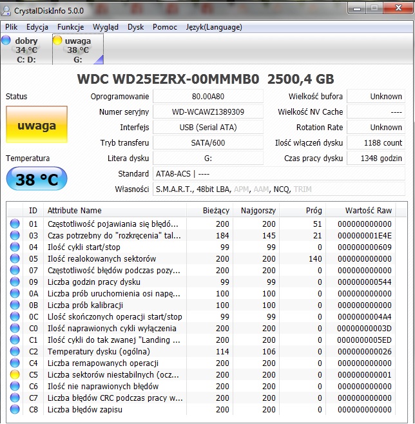Viewport: 415px width, 424px height.
Task: Click the blue status icon for attribute 04
Action: point(15,247)
